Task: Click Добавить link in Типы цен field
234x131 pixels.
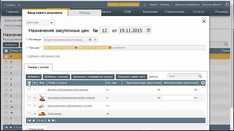Action: click(x=119, y=48)
